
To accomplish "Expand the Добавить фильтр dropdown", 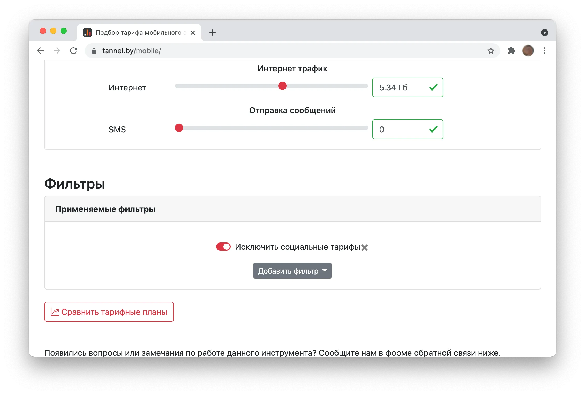I will [292, 271].
